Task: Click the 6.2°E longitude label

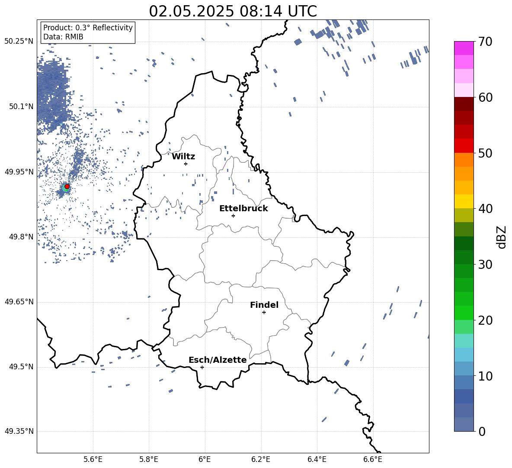Action: pos(261,459)
